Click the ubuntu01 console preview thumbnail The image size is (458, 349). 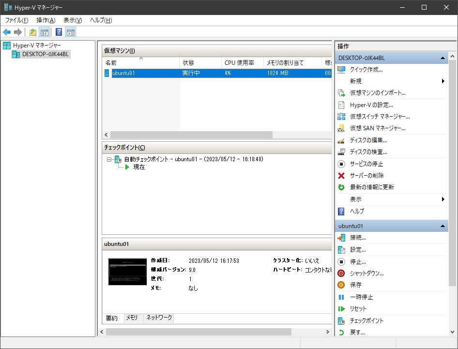[x=127, y=272]
